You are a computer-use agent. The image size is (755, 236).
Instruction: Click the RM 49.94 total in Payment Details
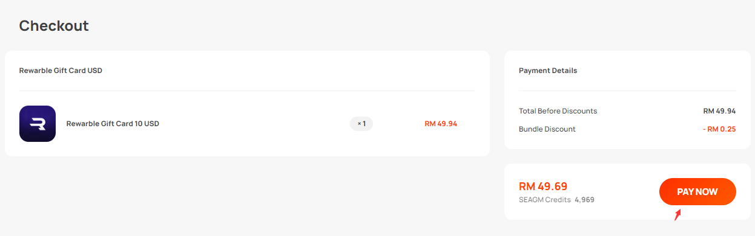[719, 111]
